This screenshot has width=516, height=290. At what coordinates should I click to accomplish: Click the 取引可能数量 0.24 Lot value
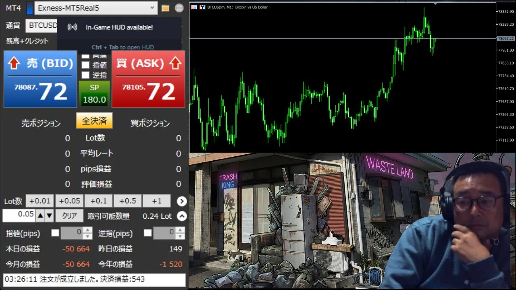click(157, 216)
